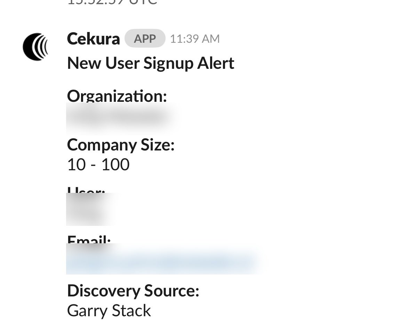Click the 'Company Size:' label
Image resolution: width=407 pixels, height=335 pixels.
coord(121,145)
